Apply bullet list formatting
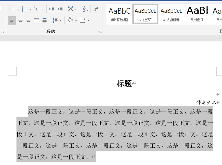 [x=12, y=9]
